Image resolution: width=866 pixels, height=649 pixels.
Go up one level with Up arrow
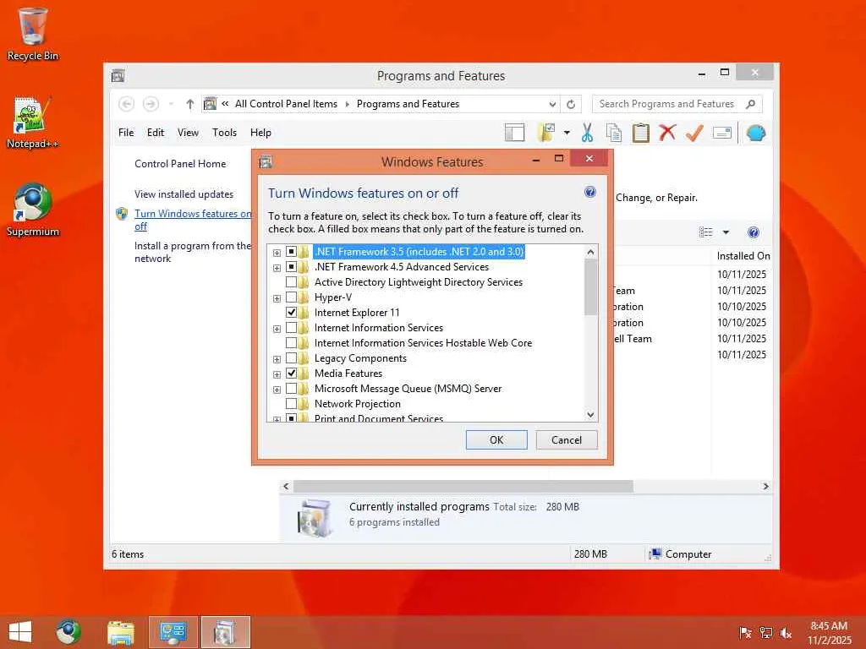tap(190, 104)
